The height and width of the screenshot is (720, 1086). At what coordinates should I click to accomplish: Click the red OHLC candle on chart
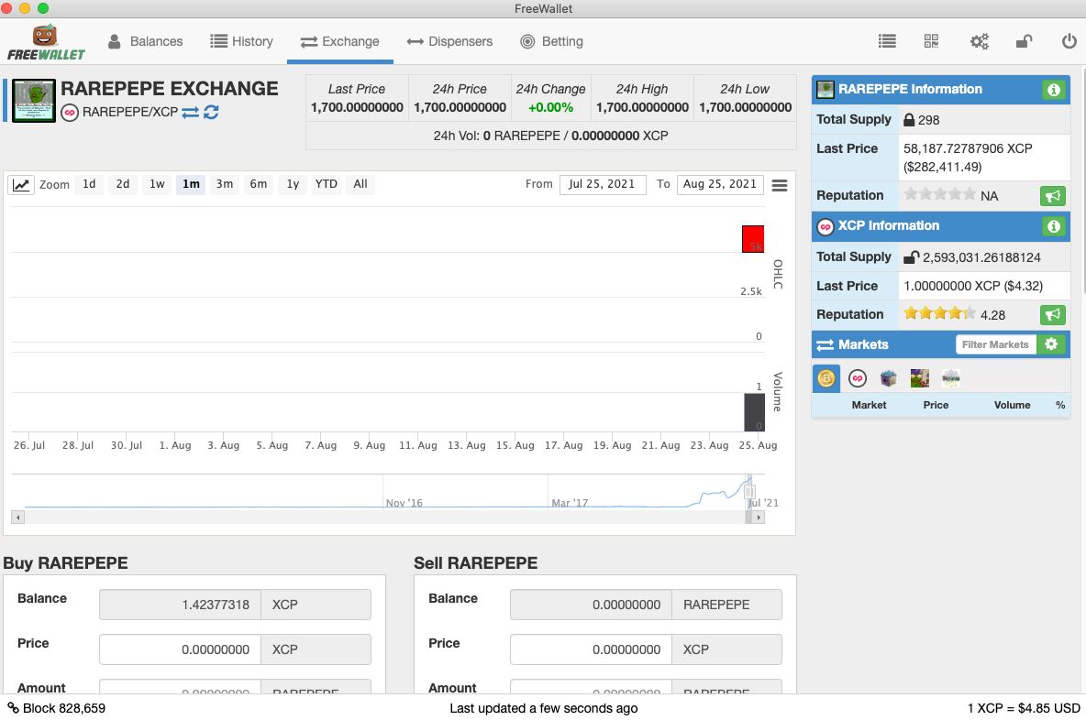pos(753,239)
